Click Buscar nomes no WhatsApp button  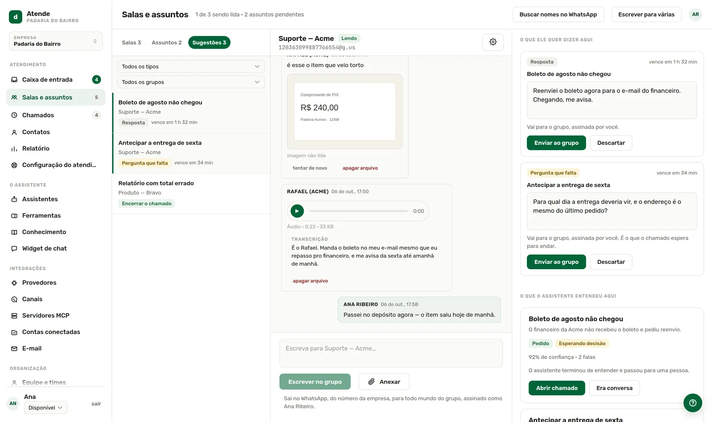[558, 15]
